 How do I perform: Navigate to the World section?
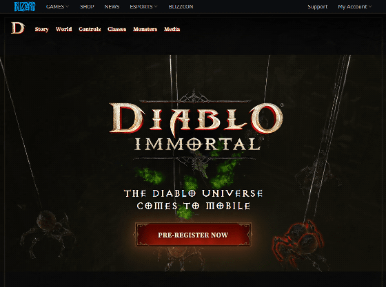[63, 29]
